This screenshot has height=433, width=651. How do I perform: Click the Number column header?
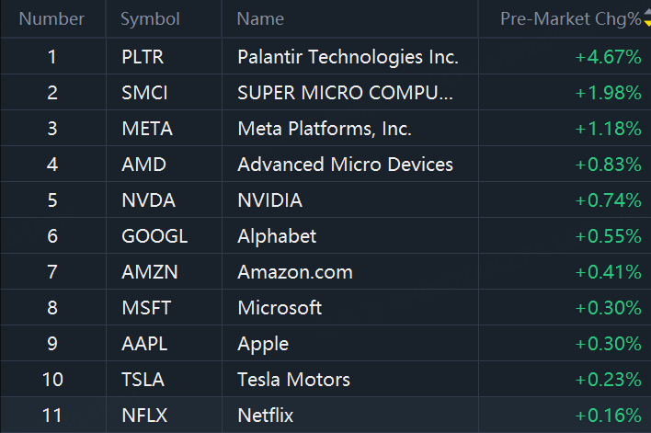click(51, 18)
